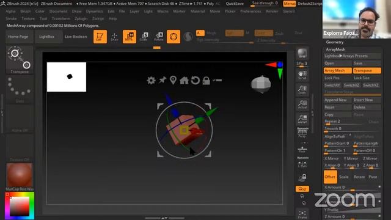
Task: Select the Draw mode icon
Action: pyautogui.click(x=114, y=37)
